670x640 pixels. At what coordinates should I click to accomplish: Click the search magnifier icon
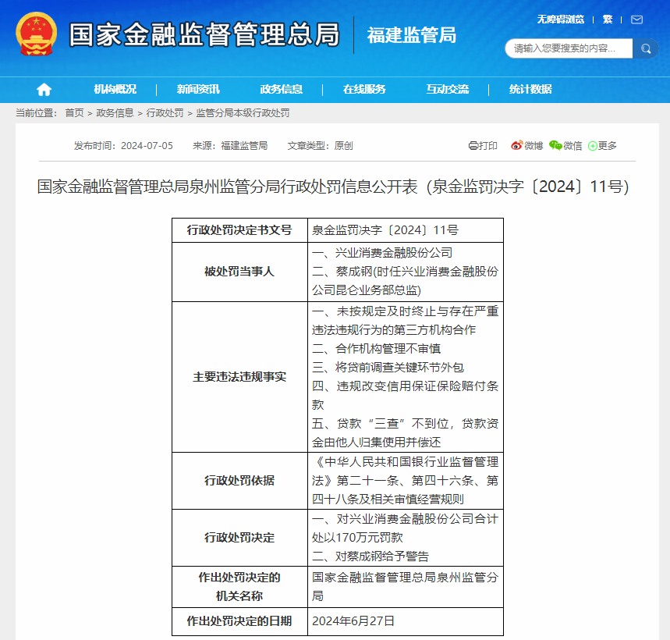[645, 48]
